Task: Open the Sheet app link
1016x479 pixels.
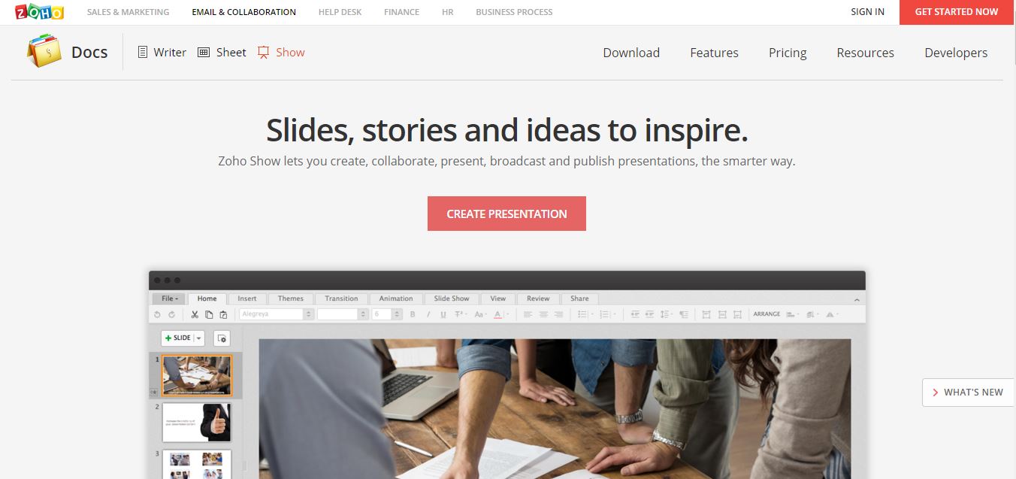Action: [222, 52]
